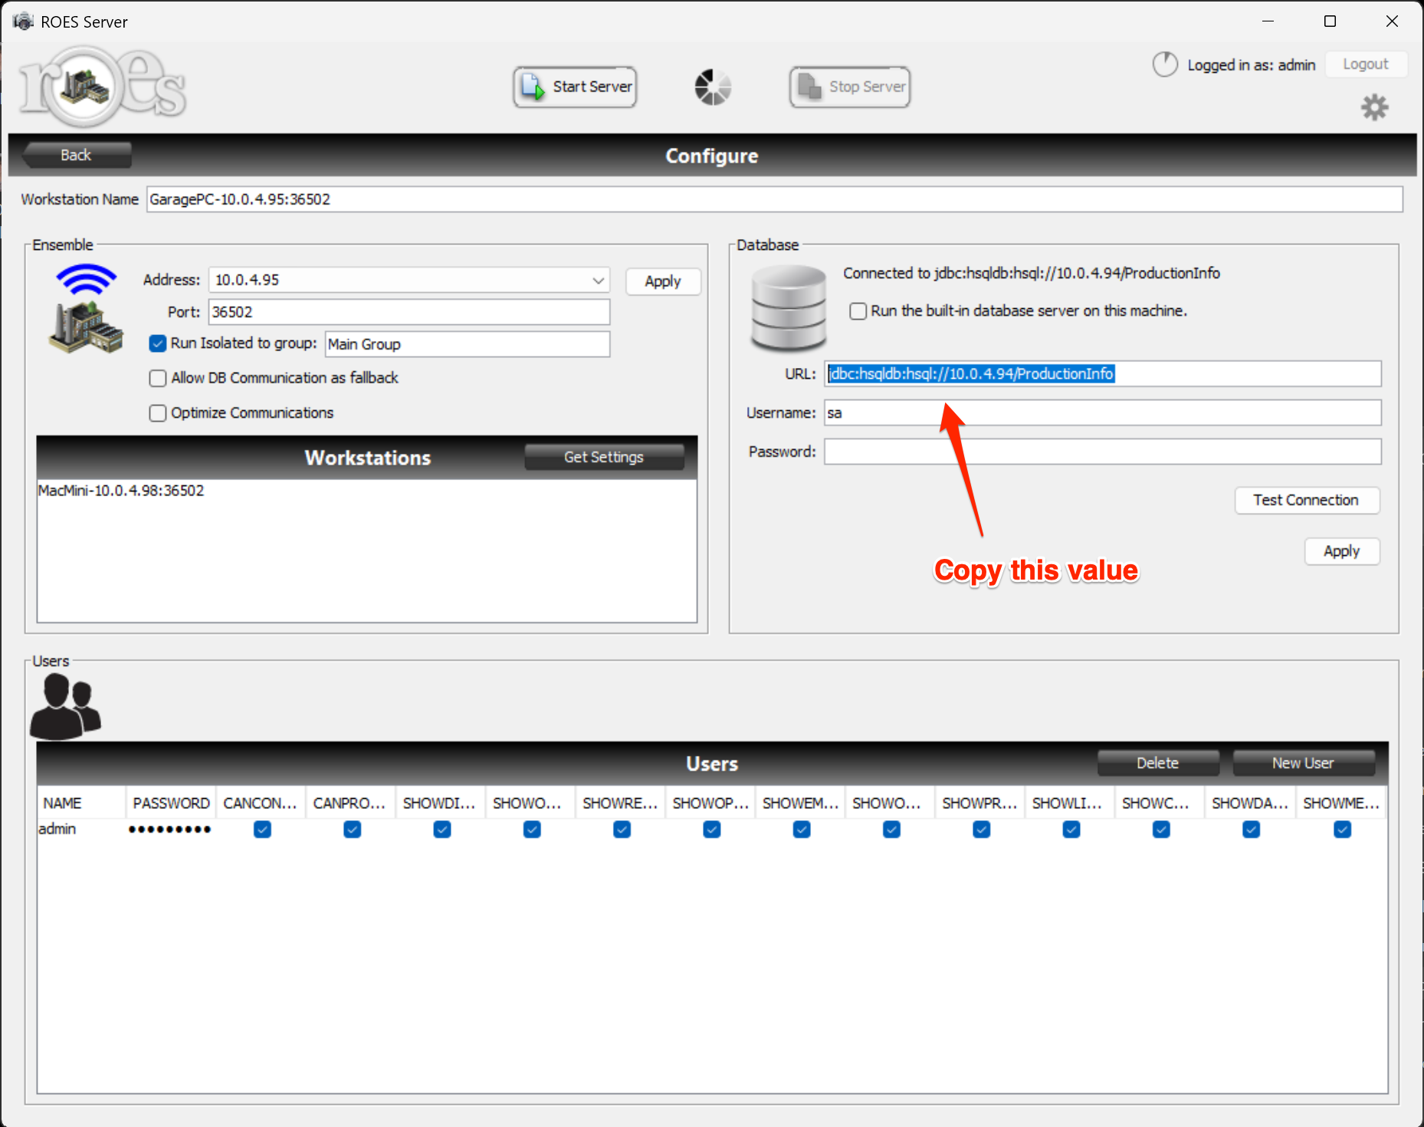Image resolution: width=1424 pixels, height=1127 pixels.
Task: Click the SHOWDI column header
Action: [439, 803]
